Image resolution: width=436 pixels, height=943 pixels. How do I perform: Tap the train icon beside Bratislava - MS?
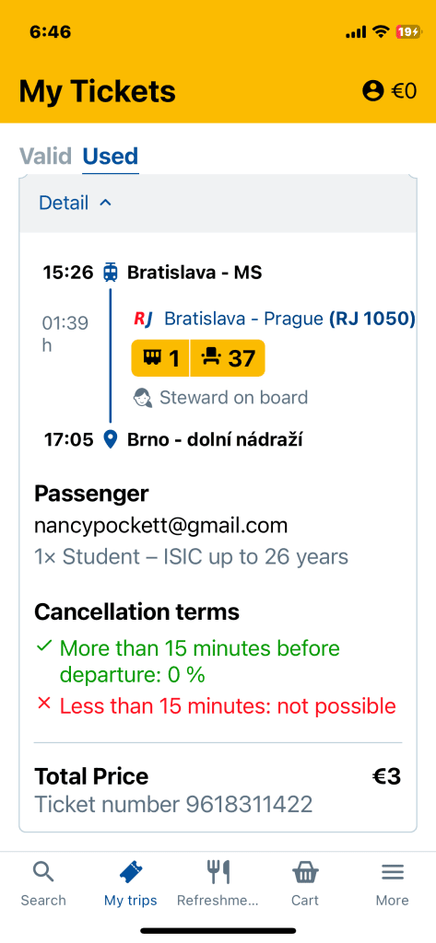coord(111,273)
